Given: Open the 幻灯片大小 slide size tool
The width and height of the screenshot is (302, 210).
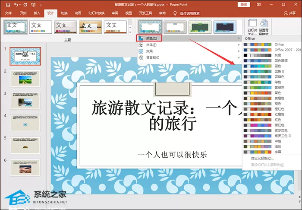Looking at the screenshot, I should [252, 27].
